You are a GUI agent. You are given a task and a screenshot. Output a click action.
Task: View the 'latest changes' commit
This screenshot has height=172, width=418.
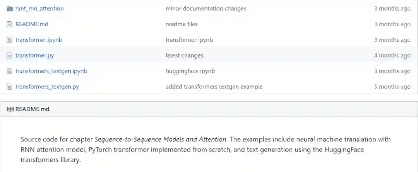184,55
